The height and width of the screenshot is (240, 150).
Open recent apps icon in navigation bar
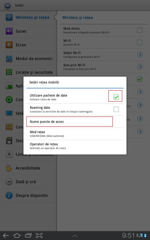28,235
